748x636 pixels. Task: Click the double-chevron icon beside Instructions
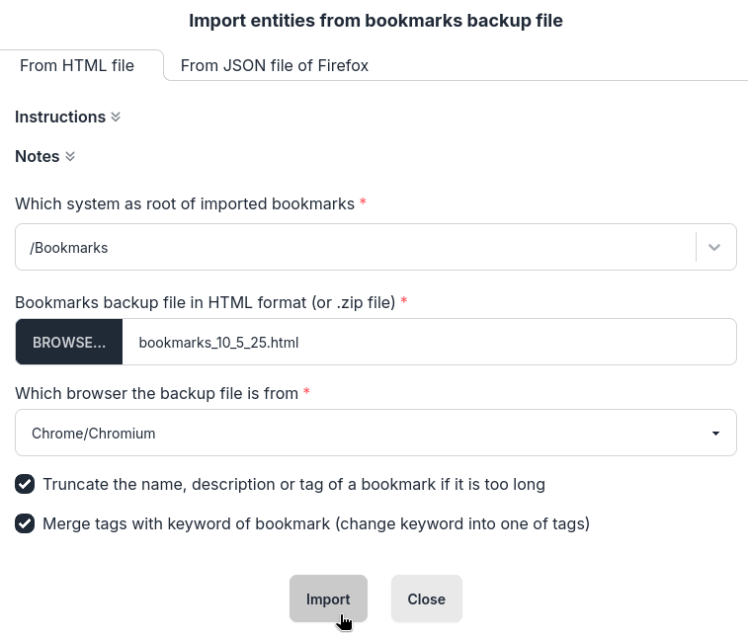point(116,118)
